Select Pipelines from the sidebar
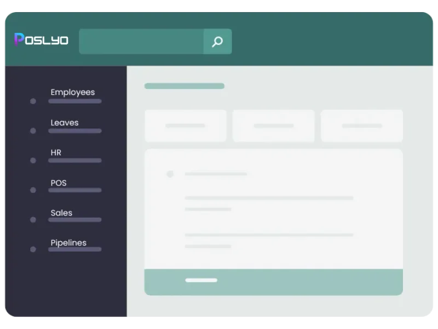The height and width of the screenshot is (329, 438). pos(68,243)
